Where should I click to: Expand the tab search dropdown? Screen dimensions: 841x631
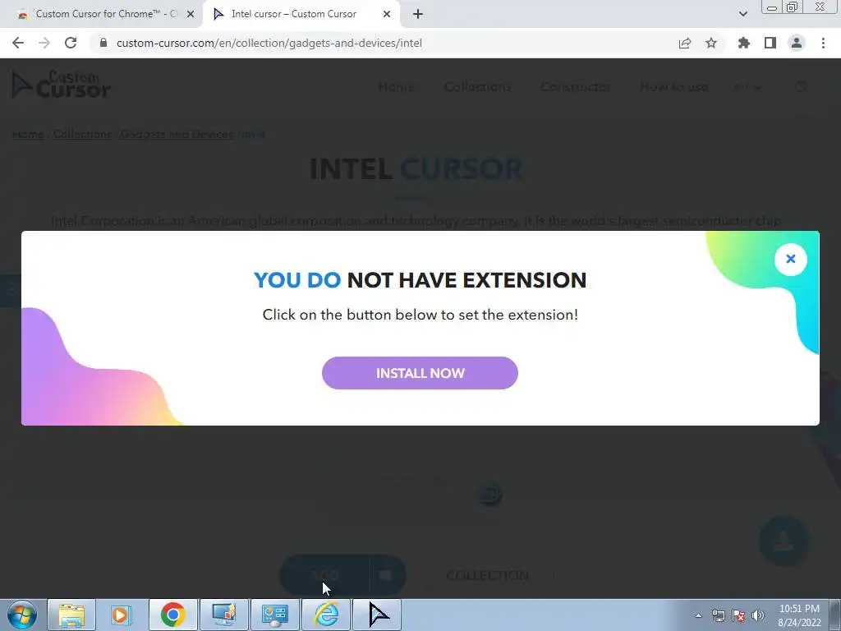click(742, 14)
